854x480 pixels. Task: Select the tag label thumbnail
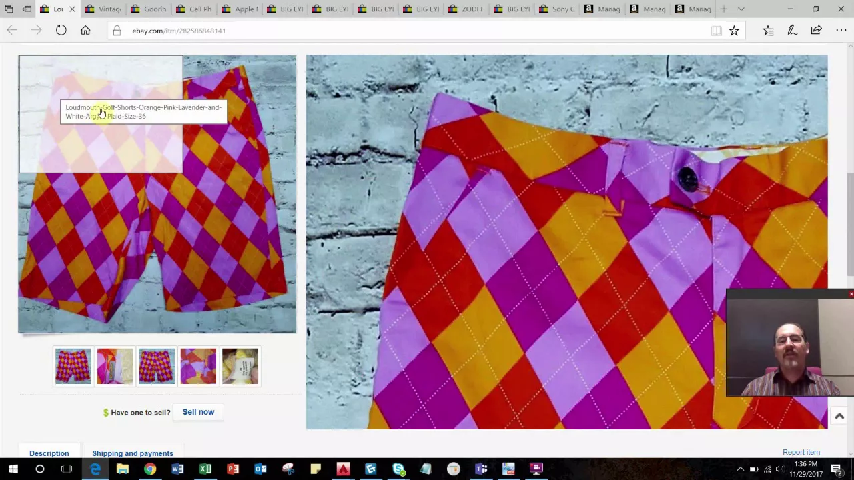(x=240, y=366)
